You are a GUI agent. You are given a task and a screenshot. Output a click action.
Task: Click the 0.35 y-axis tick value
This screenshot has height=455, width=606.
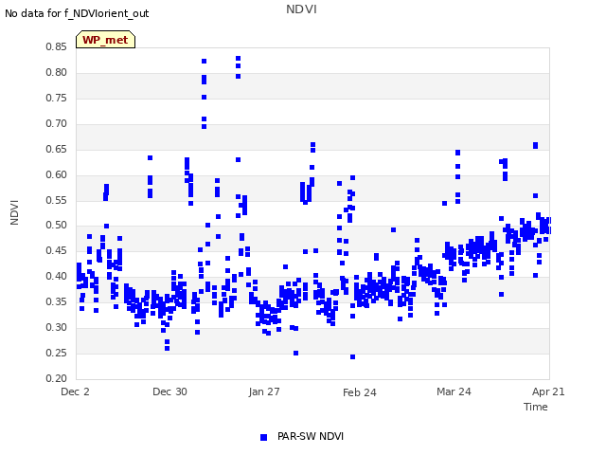click(56, 301)
